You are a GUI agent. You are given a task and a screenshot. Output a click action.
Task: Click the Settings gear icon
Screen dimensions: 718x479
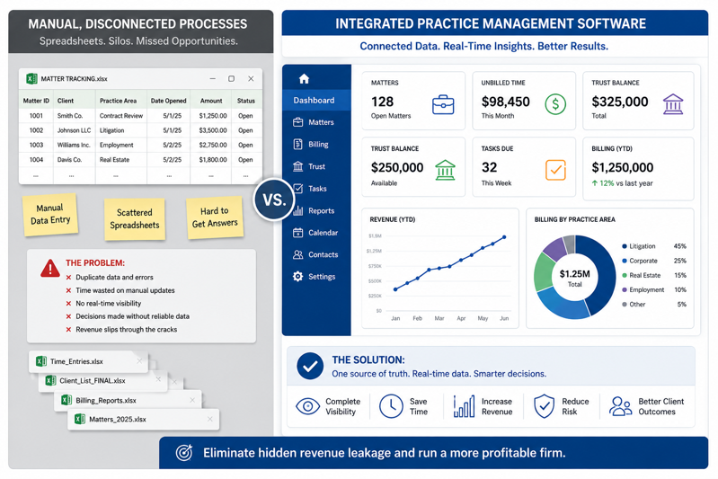[x=297, y=277]
